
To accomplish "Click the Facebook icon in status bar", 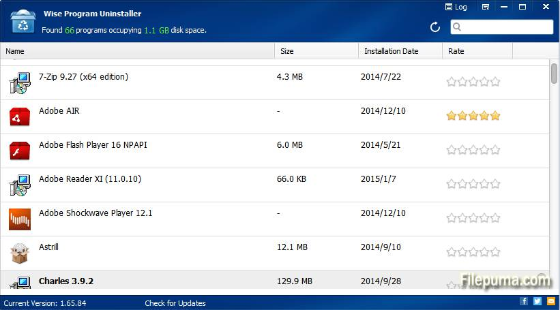I will (524, 301).
